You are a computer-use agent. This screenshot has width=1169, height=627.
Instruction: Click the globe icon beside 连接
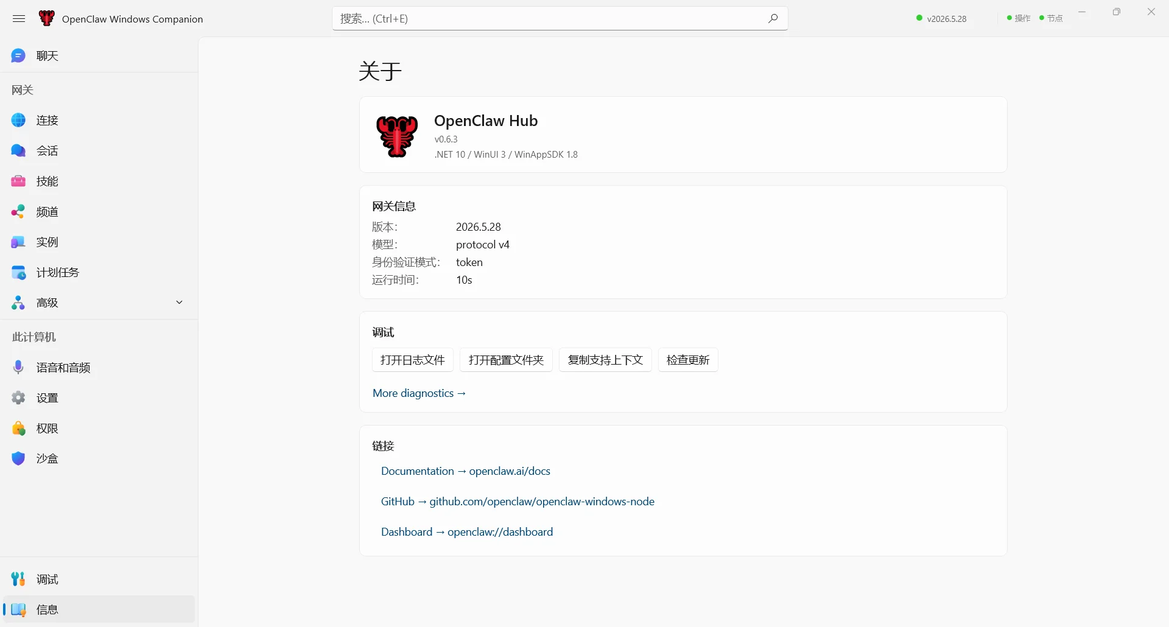pos(18,121)
